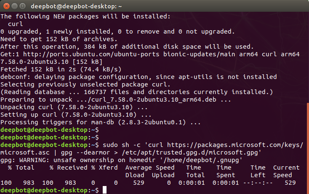Click the 'gpg: WARNING: unsafe ownership' line
Viewport: 309px width, 194px height.
pyautogui.click(x=121, y=160)
